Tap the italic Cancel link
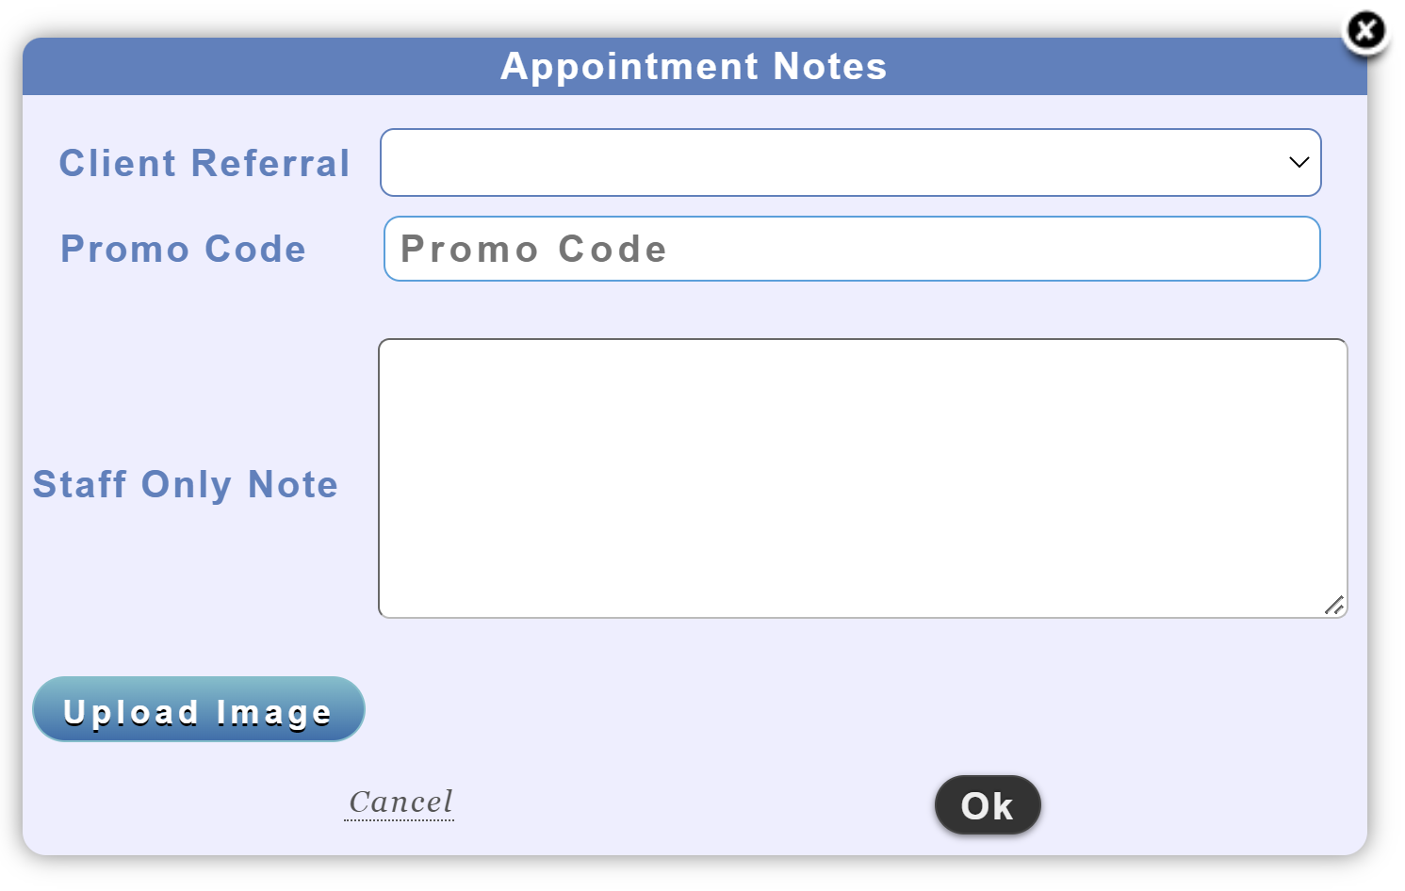The height and width of the screenshot is (891, 1405). click(400, 802)
